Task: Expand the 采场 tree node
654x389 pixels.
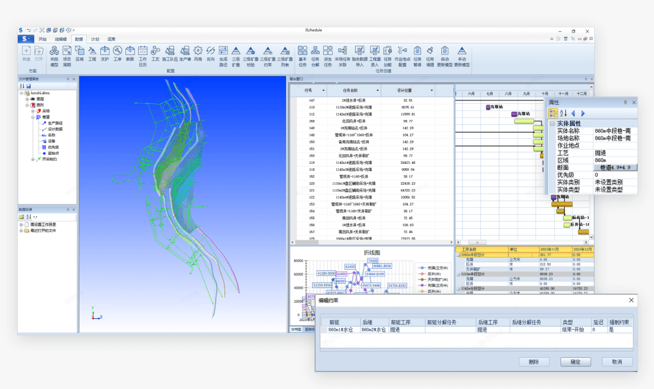Action: 32,111
